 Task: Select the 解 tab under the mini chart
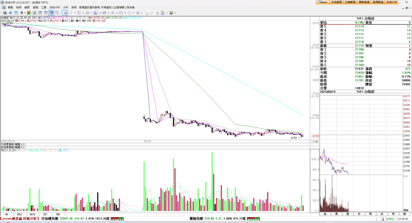404,214
